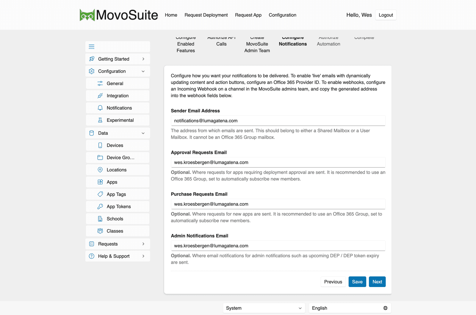Open Request App in top navigation

point(248,15)
